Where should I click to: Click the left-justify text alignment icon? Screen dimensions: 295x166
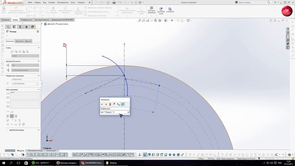8,116
